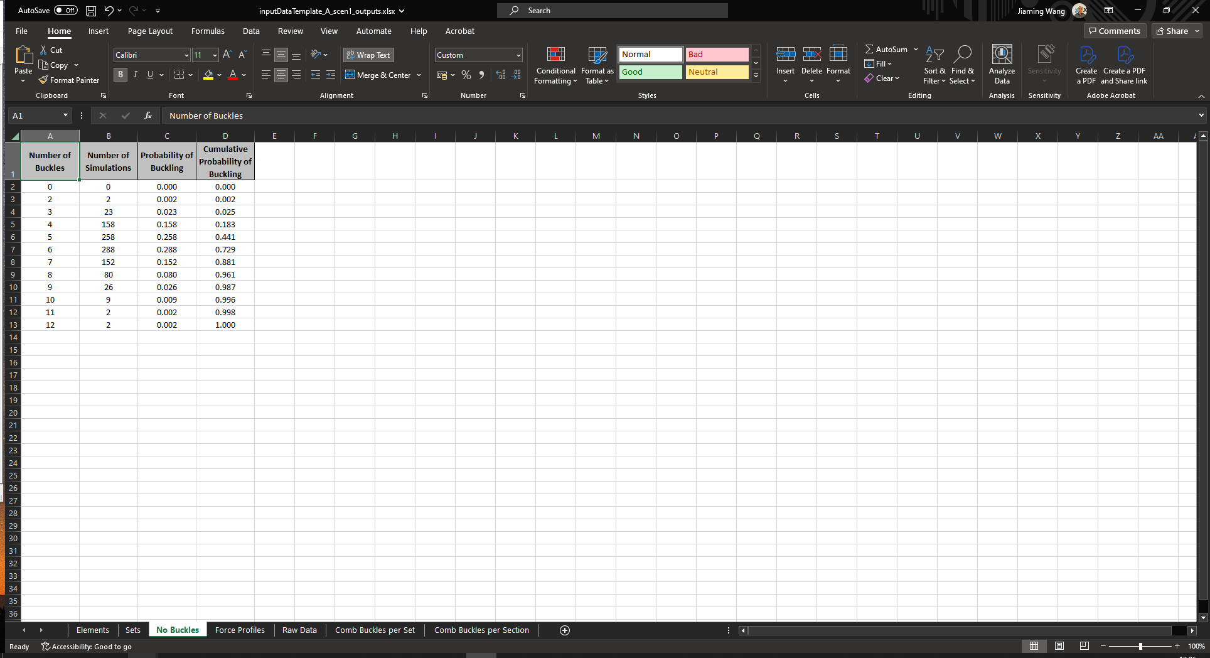
Task: Click the Comments button
Action: (1115, 31)
